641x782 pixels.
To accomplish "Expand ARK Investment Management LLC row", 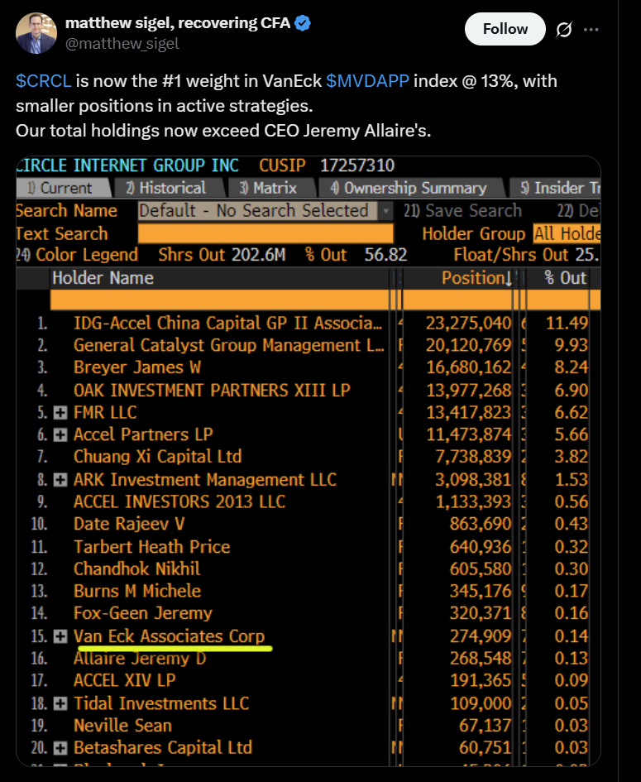I will tap(60, 480).
